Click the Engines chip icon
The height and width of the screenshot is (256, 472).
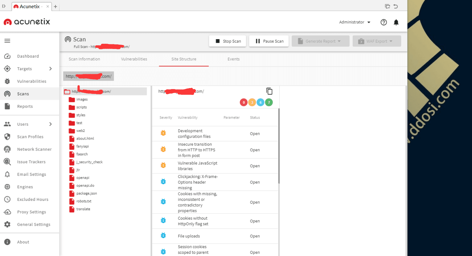[x=7, y=187]
